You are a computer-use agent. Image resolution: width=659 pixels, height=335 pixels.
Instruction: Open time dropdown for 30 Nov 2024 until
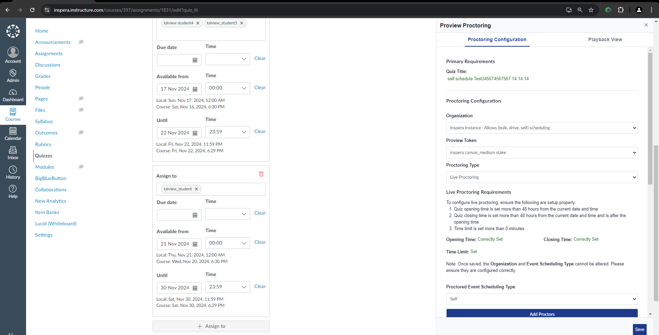click(x=228, y=287)
